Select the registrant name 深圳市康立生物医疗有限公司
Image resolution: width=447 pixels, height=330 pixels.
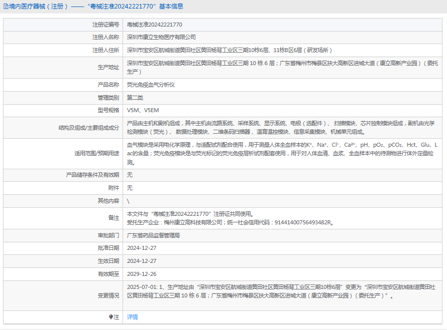click(x=161, y=37)
